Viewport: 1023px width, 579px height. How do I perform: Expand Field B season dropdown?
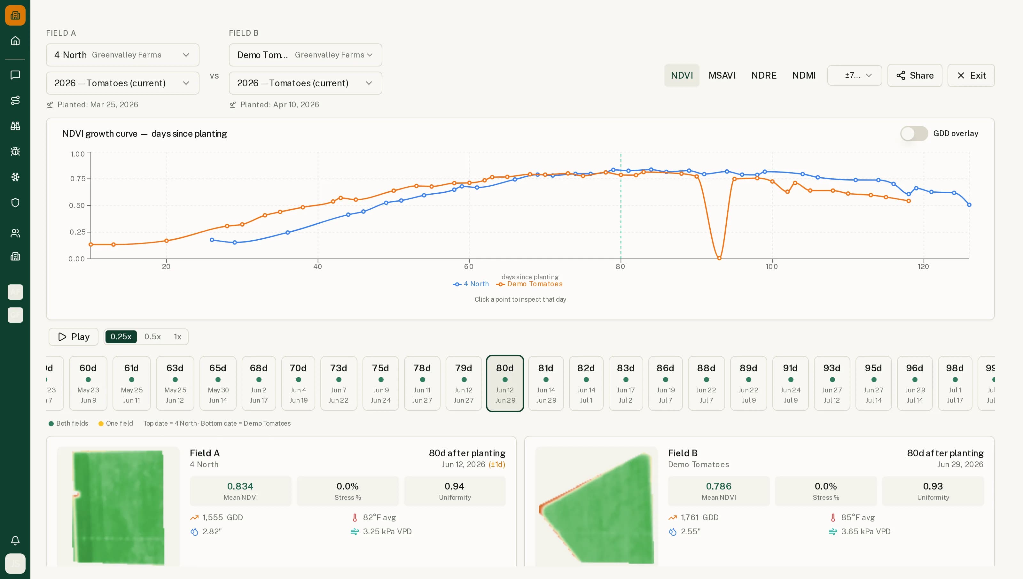point(305,83)
